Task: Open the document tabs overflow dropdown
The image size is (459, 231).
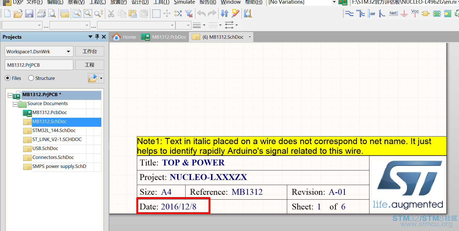Action: 250,37
